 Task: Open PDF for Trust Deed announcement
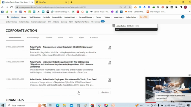[x=109, y=80]
